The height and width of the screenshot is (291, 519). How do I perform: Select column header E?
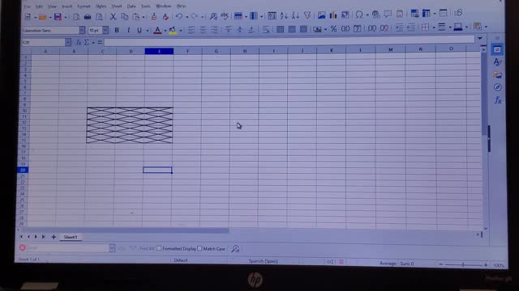point(159,51)
